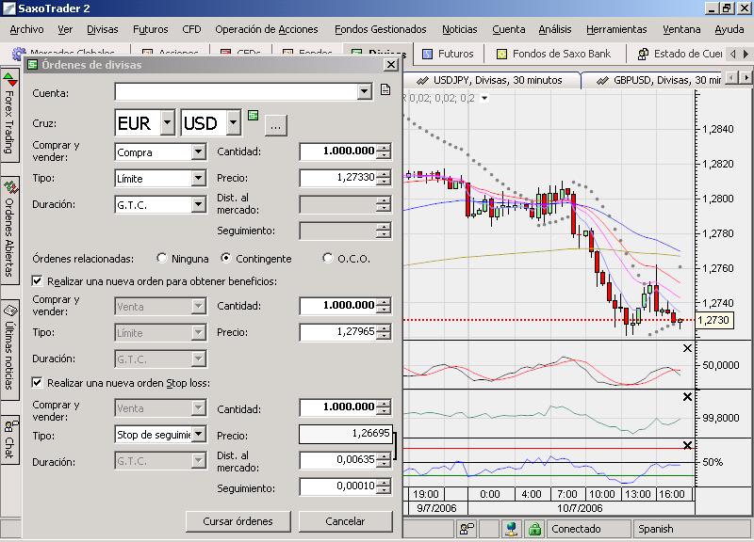Open the primary order G.T.C. dropdown
Image resolution: width=754 pixels, height=542 pixels.
point(198,205)
